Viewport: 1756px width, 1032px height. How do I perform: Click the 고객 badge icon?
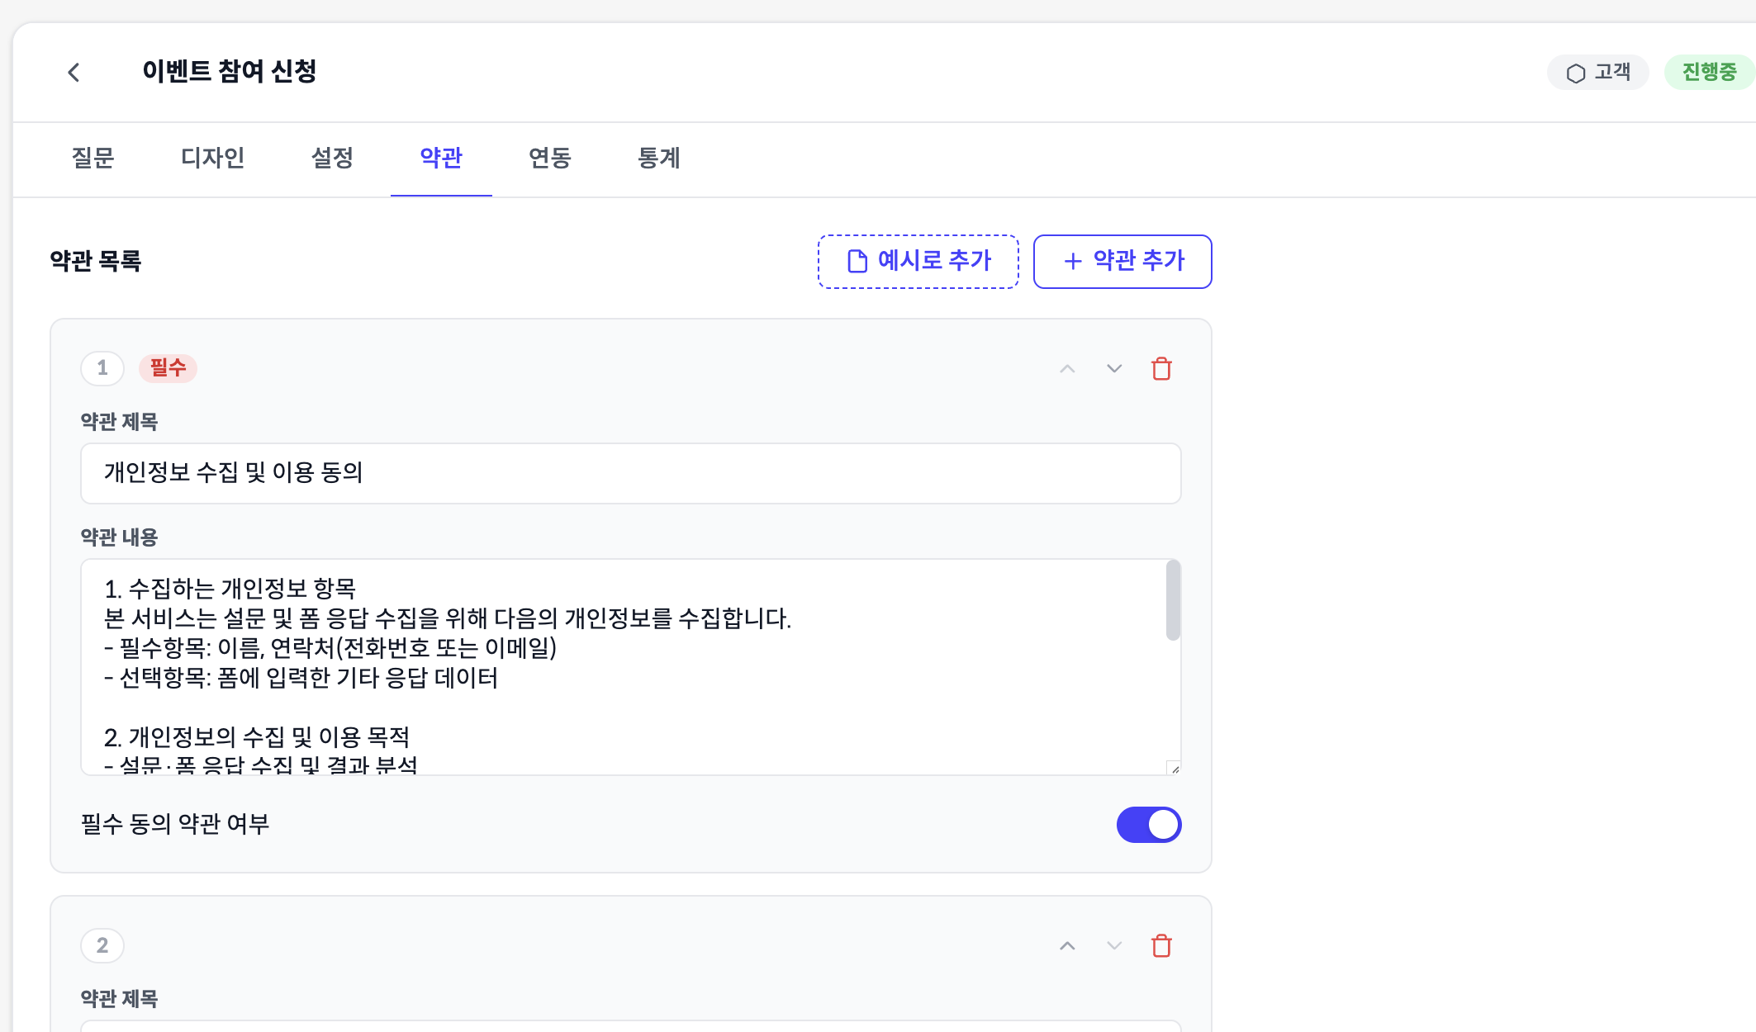click(x=1576, y=73)
